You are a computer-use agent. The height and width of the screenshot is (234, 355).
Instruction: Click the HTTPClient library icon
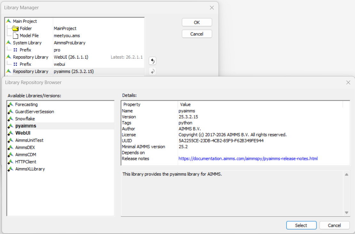pos(11,162)
